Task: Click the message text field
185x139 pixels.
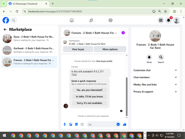Action: 102,125
